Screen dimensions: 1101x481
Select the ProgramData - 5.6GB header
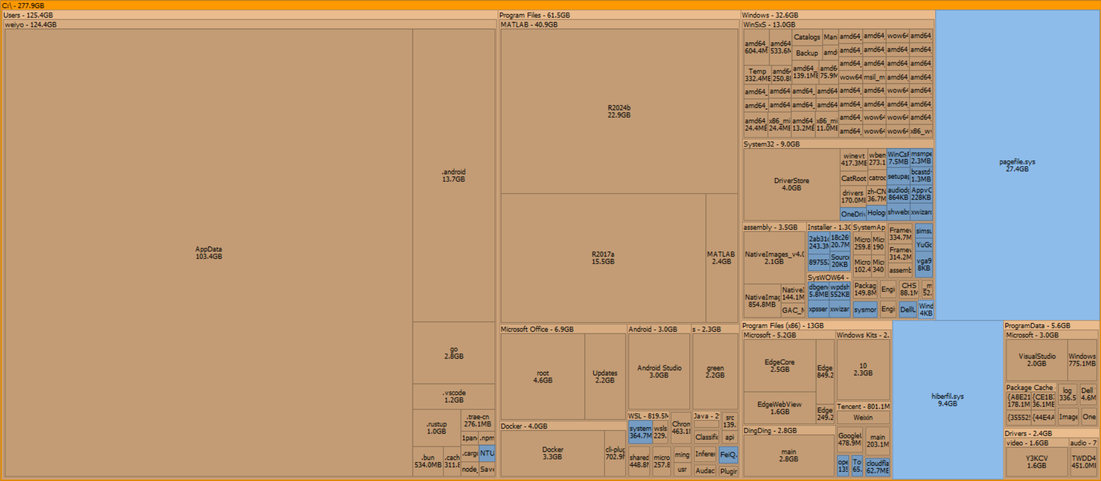point(1051,326)
